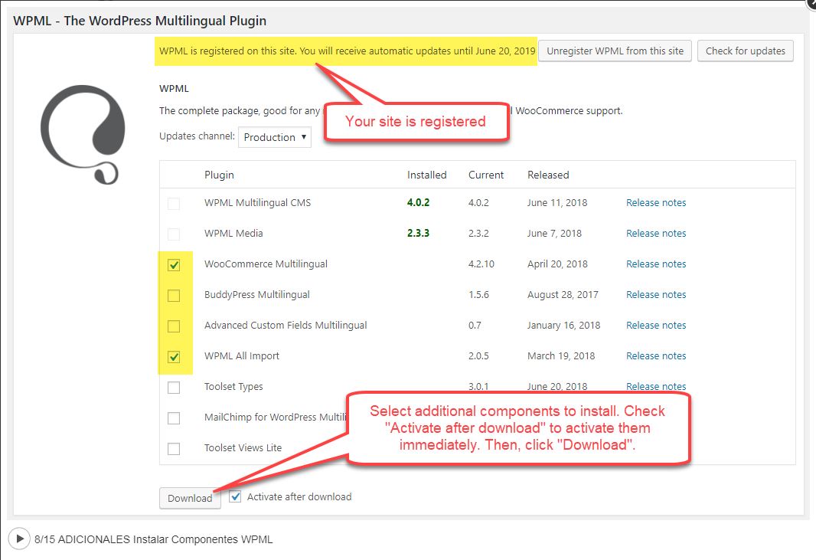Close the dialog with the top-right X
Screen dimensions: 816x560
(811, 3)
